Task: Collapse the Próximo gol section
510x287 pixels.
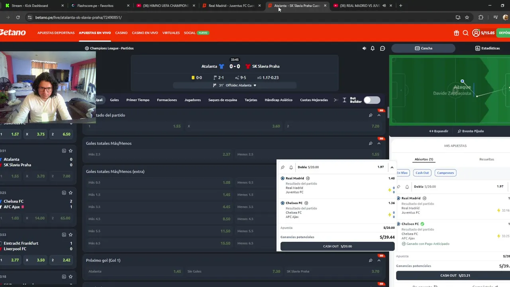Action: [379, 260]
